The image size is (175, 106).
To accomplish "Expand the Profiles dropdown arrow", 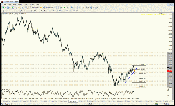I will [x=10, y=8].
